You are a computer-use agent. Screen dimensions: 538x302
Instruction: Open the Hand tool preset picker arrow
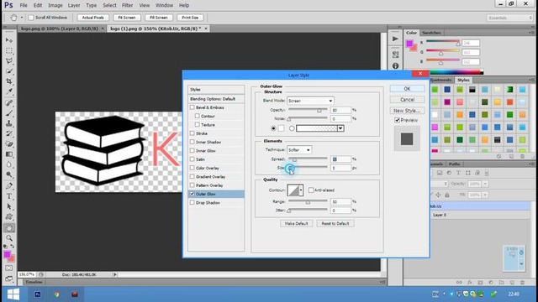(x=22, y=18)
